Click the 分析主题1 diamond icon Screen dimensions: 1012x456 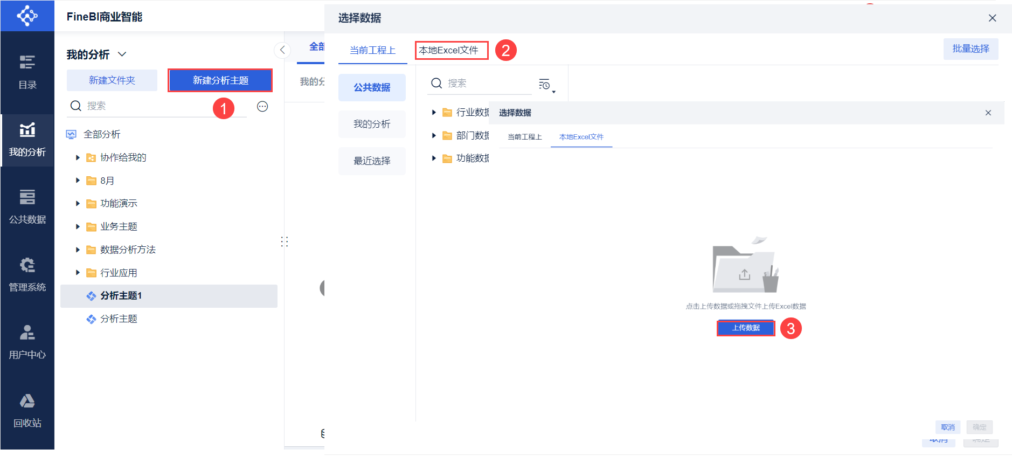(91, 296)
